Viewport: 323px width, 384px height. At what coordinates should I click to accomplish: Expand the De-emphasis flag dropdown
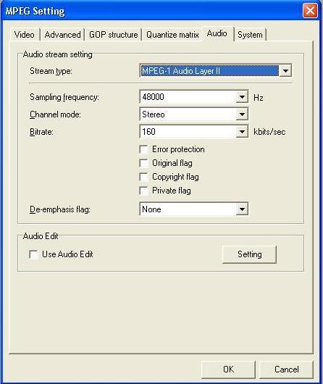pyautogui.click(x=242, y=209)
